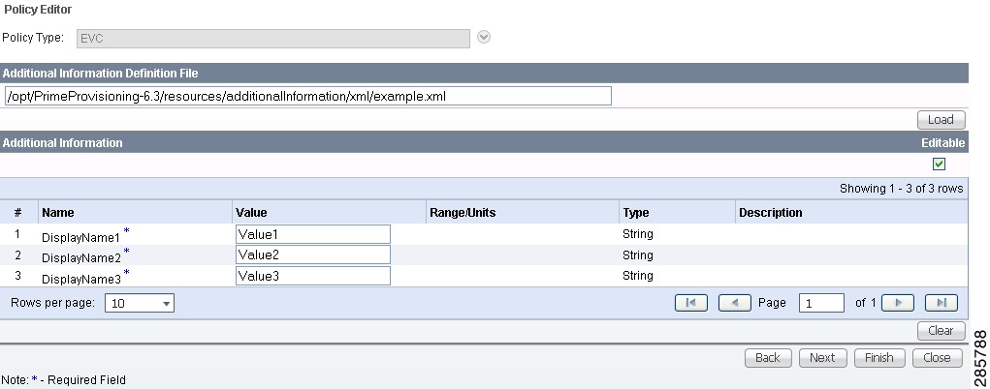Viewport: 990px width, 389px height.
Task: Toggle the Editable checkbox
Action: click(939, 164)
